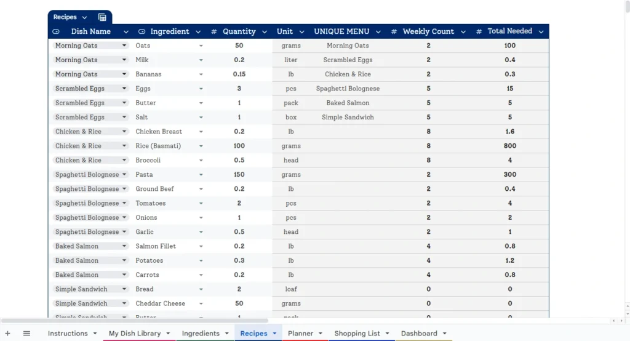
Task: Select the liter unit cell
Action: click(x=291, y=60)
